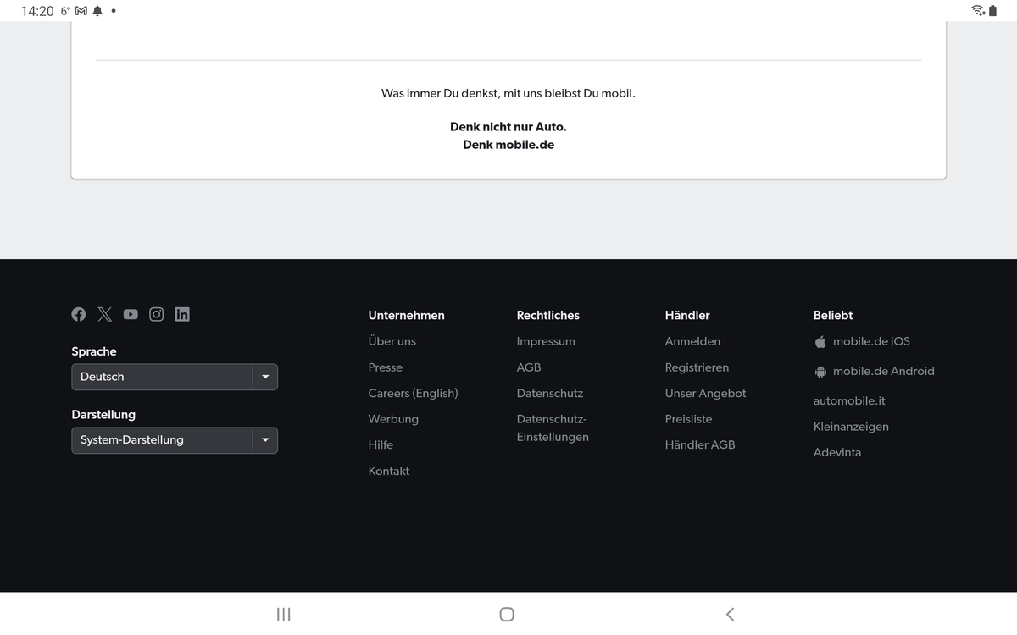This screenshot has width=1017, height=635.
Task: Open the Händler AGB link
Action: pos(700,444)
